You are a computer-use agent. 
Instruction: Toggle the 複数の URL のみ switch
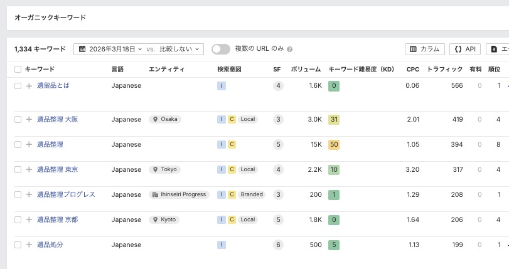[x=221, y=49]
